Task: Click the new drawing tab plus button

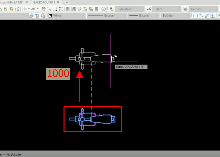Action: point(66,2)
